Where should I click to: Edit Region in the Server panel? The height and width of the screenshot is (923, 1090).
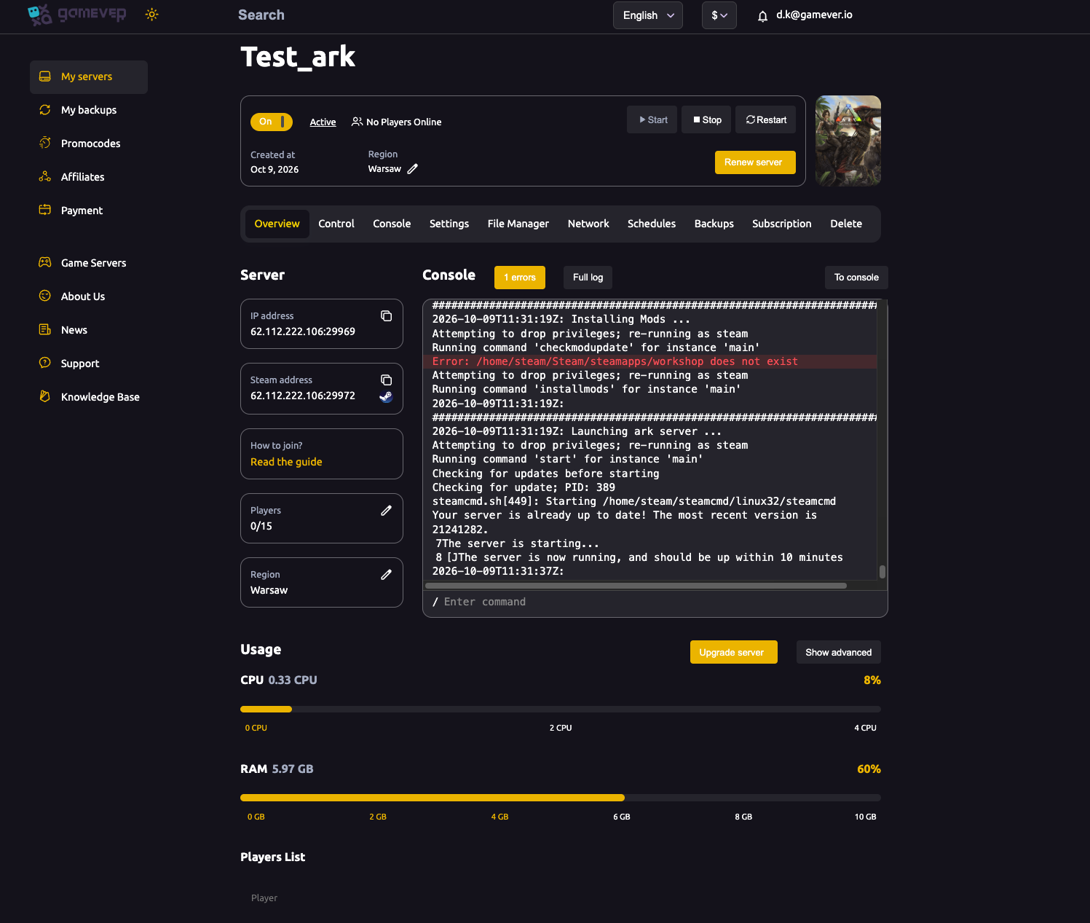pos(387,575)
